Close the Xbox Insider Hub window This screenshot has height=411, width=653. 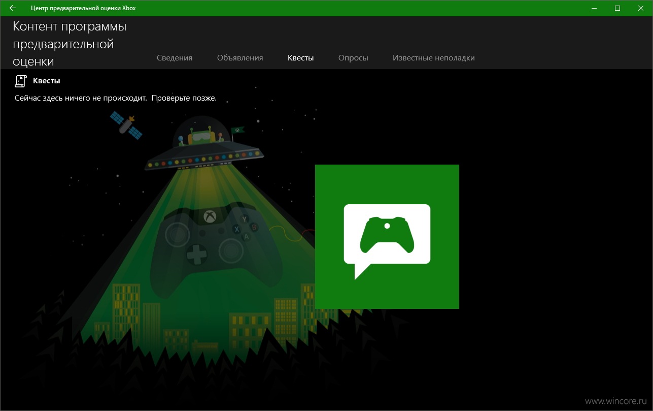[641, 8]
